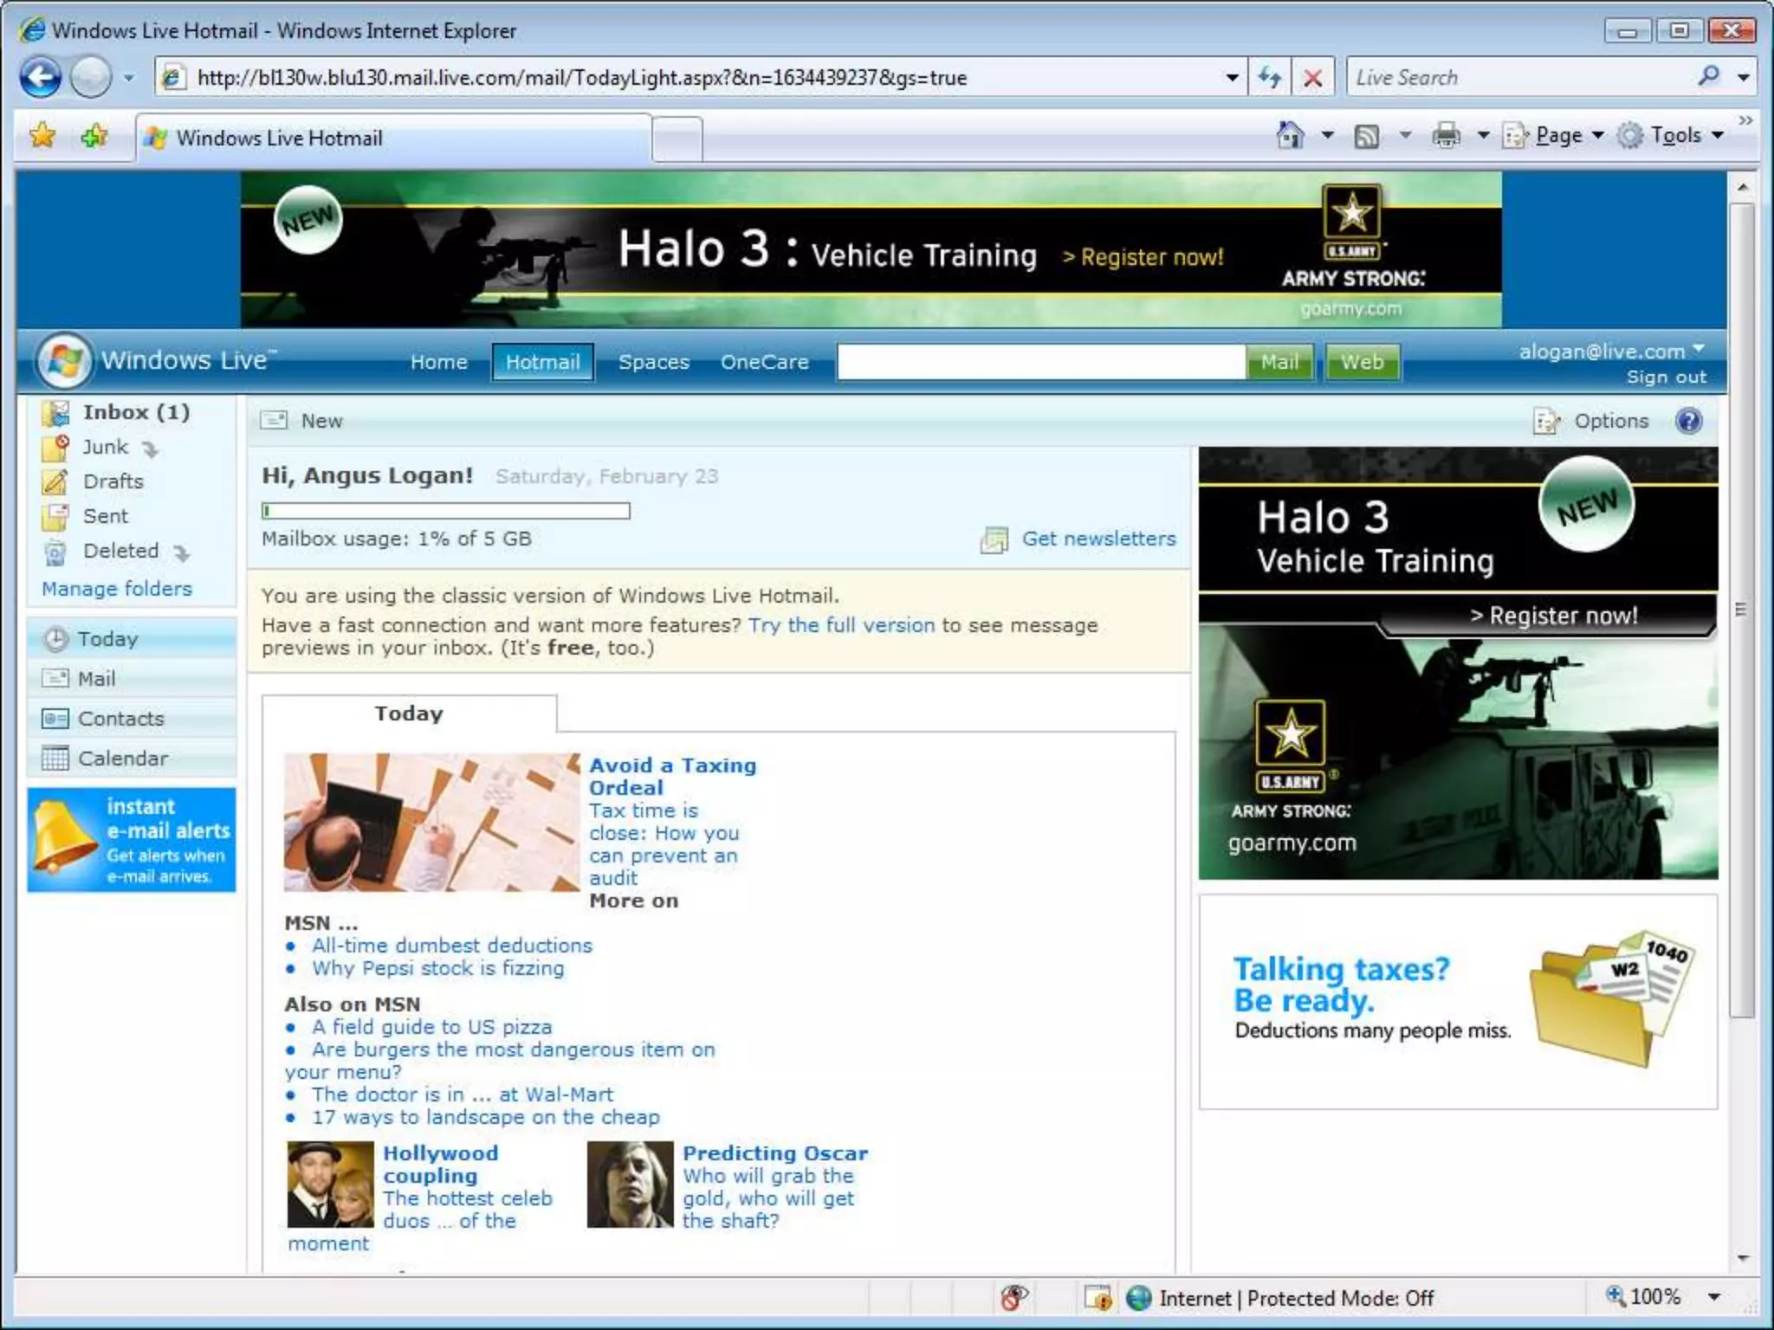Open the zoom level 100% dropdown arrow
This screenshot has height=1330, width=1774.
pos(1713,1297)
